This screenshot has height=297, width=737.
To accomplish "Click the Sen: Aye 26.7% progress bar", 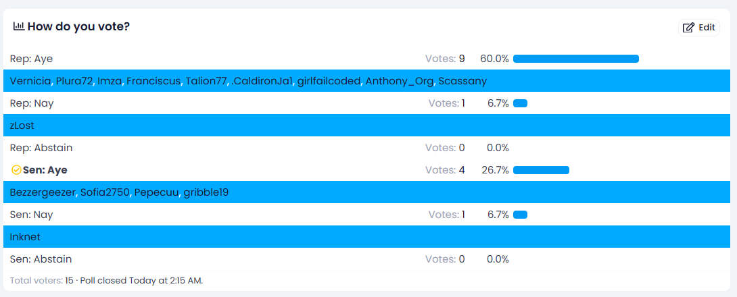I will pos(541,170).
